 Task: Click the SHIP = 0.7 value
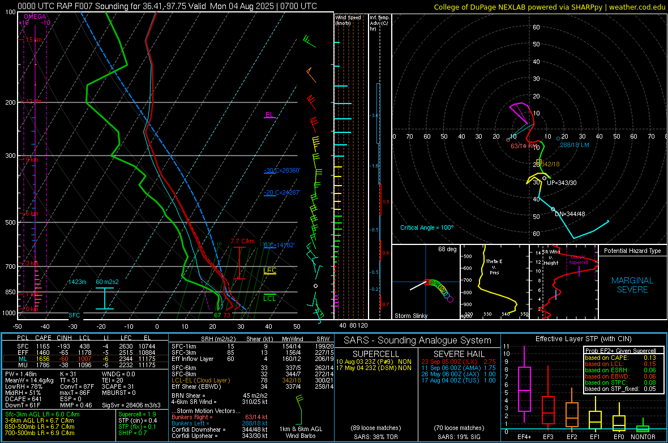(x=132, y=433)
